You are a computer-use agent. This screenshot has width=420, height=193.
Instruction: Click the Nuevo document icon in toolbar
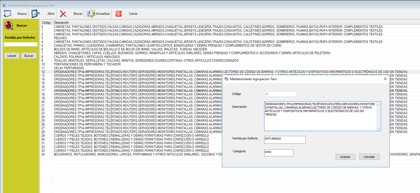tap(7, 13)
